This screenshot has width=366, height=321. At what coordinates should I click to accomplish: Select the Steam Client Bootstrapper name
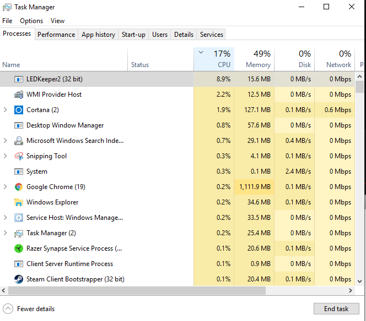click(76, 279)
